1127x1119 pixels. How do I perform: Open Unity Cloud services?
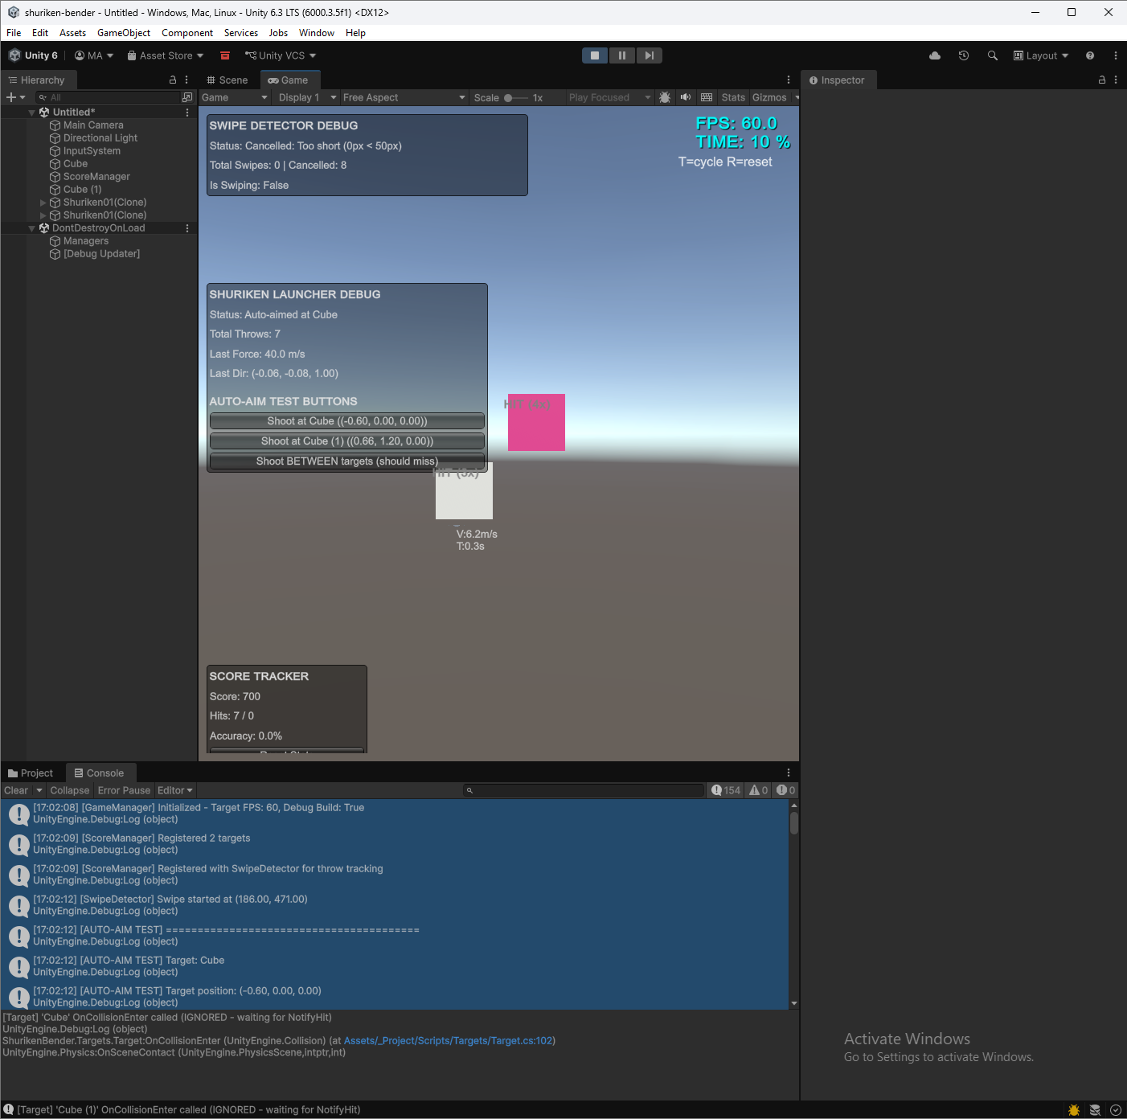(934, 55)
